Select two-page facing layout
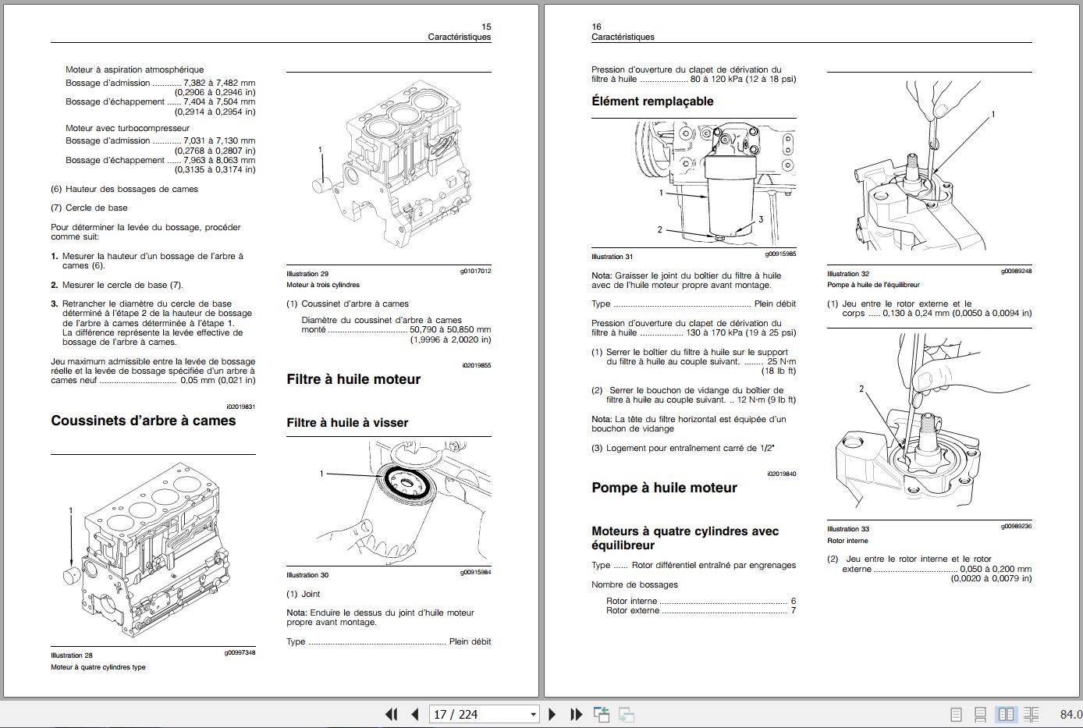This screenshot has height=728, width=1083. [1006, 714]
